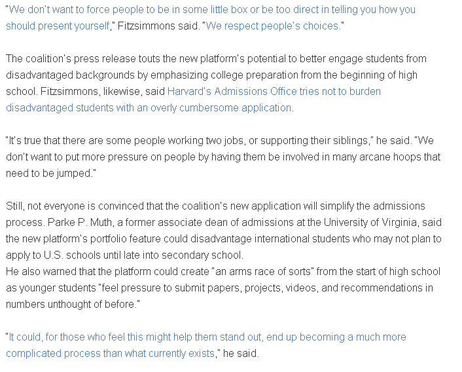The image size is (462, 372).
Task: Click the "complicated process than what currently exists" link
Action: pos(110,354)
